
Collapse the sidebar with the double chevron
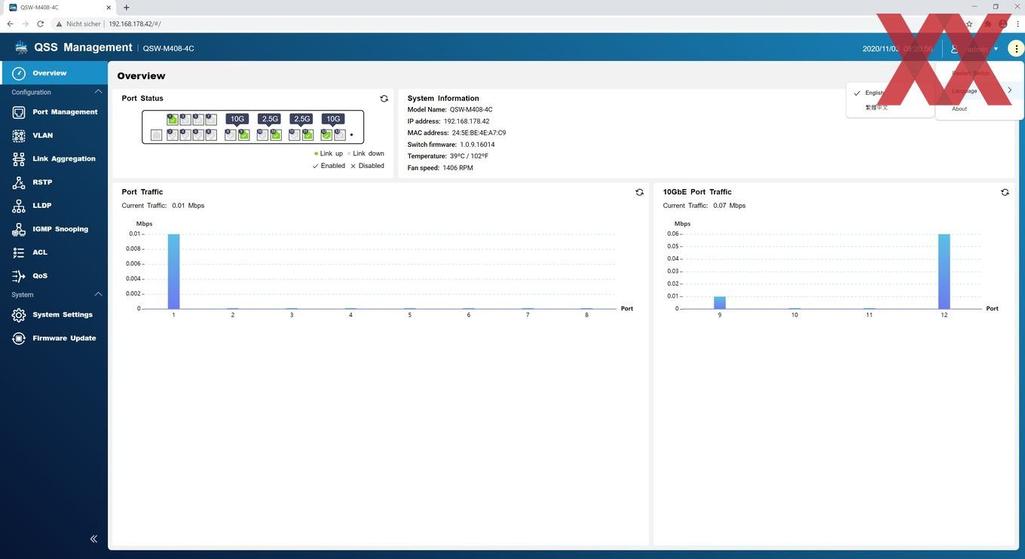[93, 539]
